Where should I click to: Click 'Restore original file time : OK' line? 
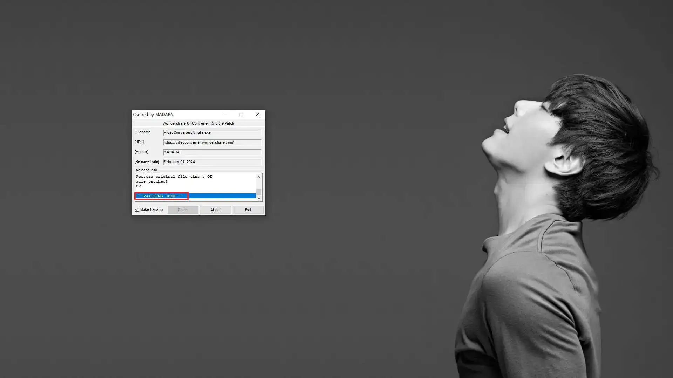[174, 177]
